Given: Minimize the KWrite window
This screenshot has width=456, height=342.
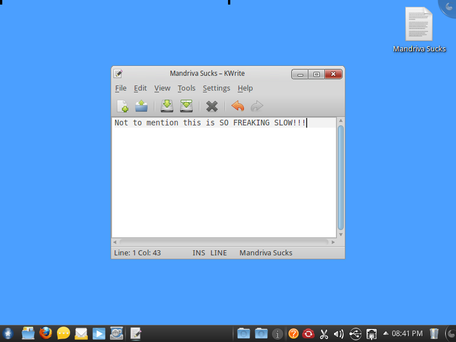Looking at the screenshot, I should (x=300, y=74).
